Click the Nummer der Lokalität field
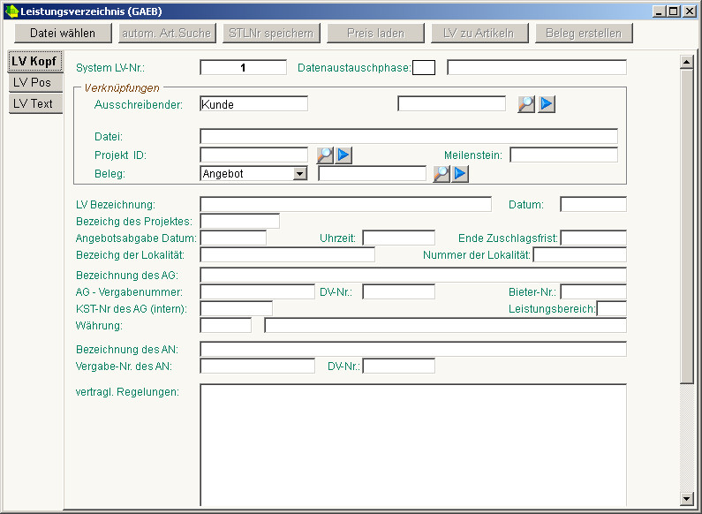 580,254
